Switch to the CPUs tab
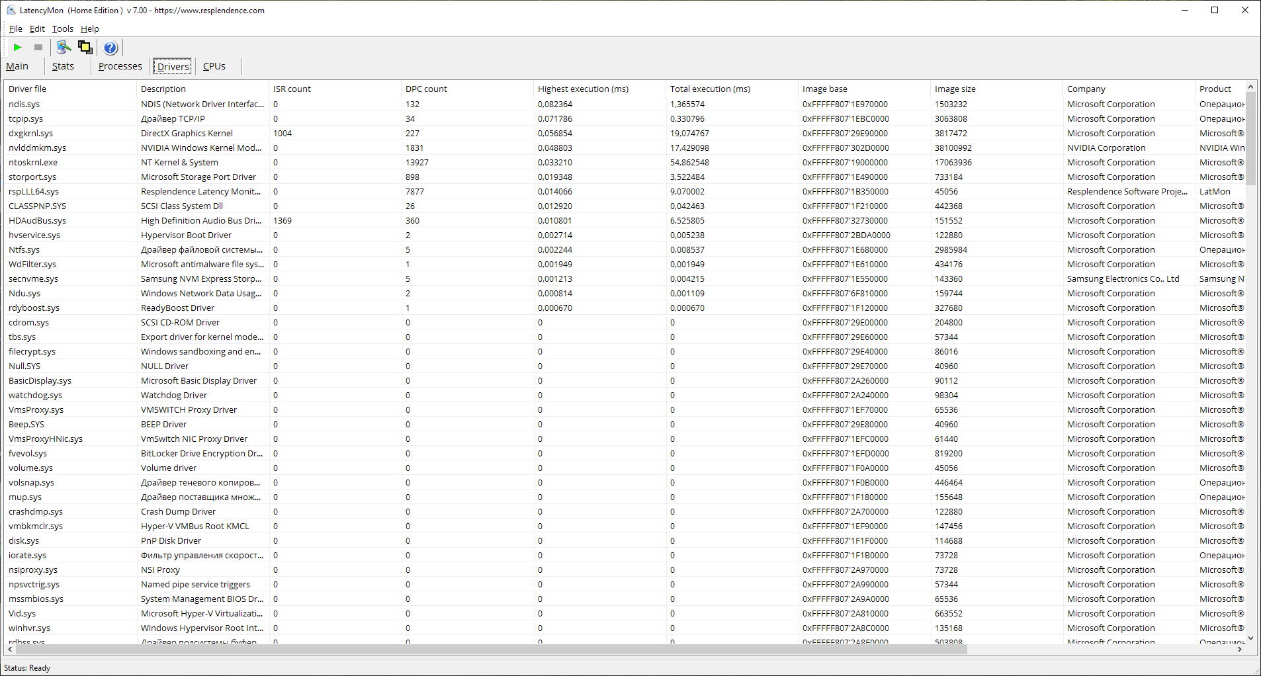This screenshot has width=1261, height=676. (x=214, y=66)
